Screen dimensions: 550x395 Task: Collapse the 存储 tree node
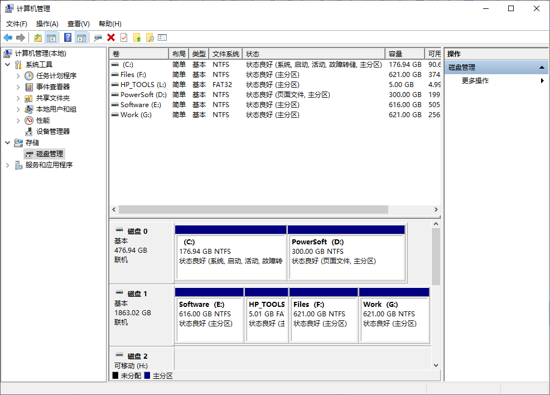click(x=8, y=143)
